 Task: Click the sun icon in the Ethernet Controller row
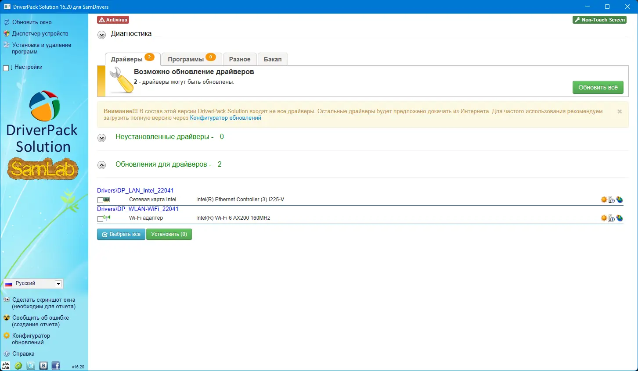(x=604, y=200)
